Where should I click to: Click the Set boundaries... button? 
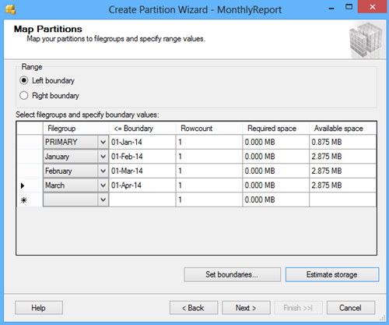[x=233, y=274]
